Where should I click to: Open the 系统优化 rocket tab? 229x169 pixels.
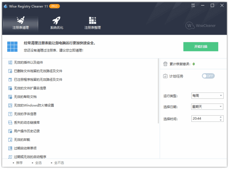coord(57,23)
